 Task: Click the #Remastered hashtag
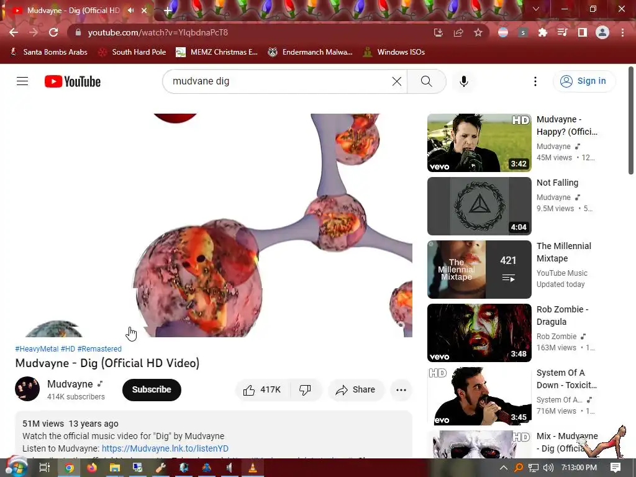coord(99,349)
